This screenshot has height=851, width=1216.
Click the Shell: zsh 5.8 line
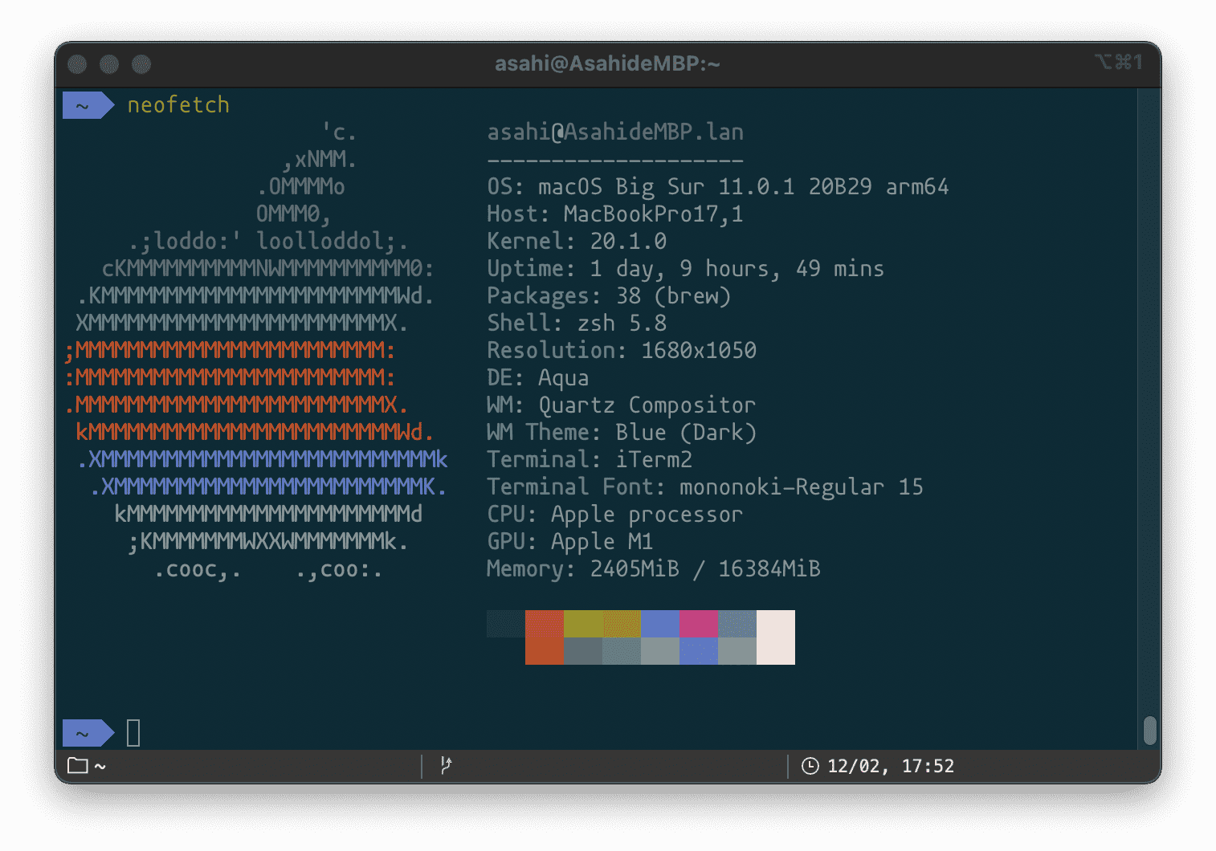pyautogui.click(x=577, y=324)
